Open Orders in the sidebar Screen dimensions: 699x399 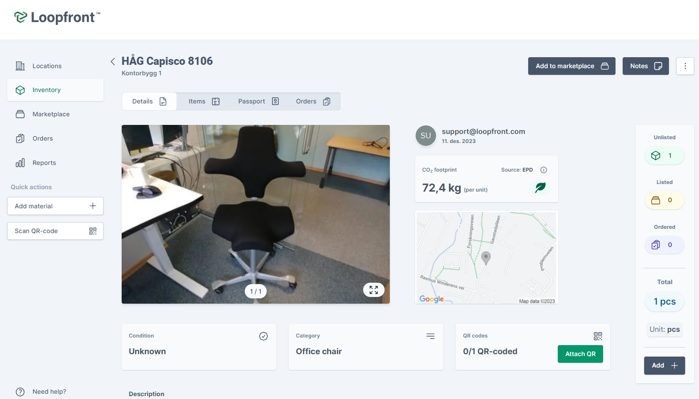point(55,138)
